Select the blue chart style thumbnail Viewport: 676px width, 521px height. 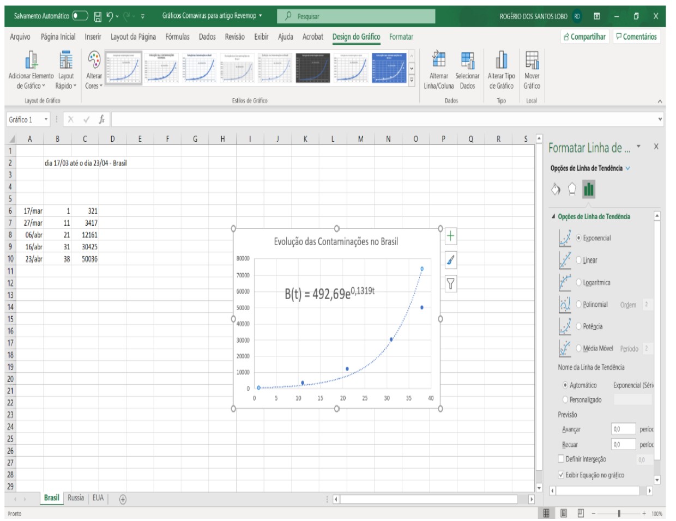(389, 68)
